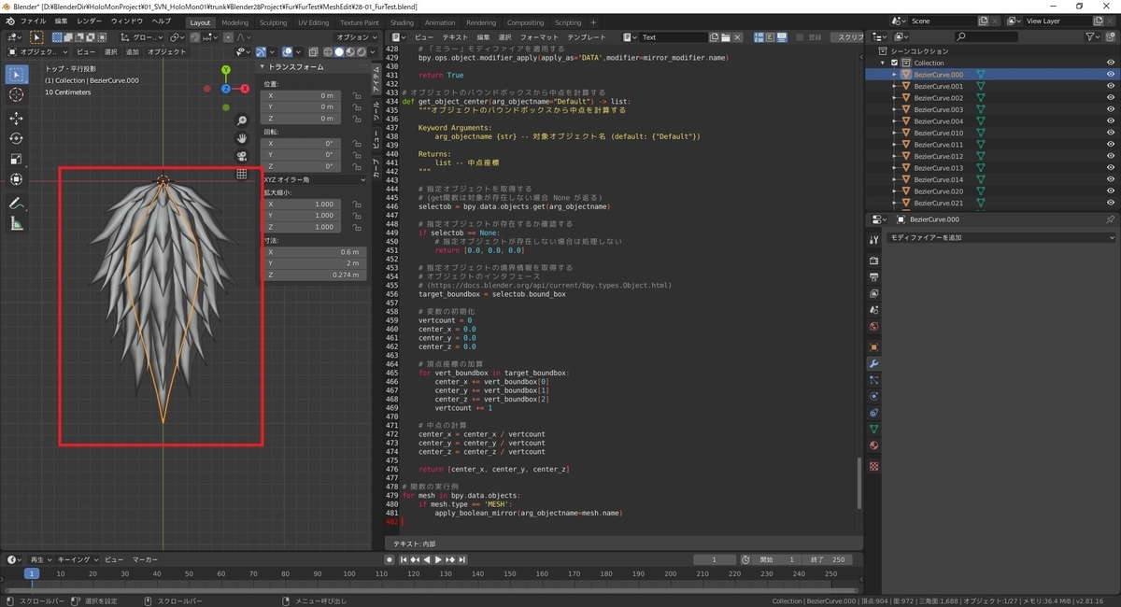Screen dimensions: 1121x607
Task: Click the オプション button in viewport header
Action: coord(355,37)
